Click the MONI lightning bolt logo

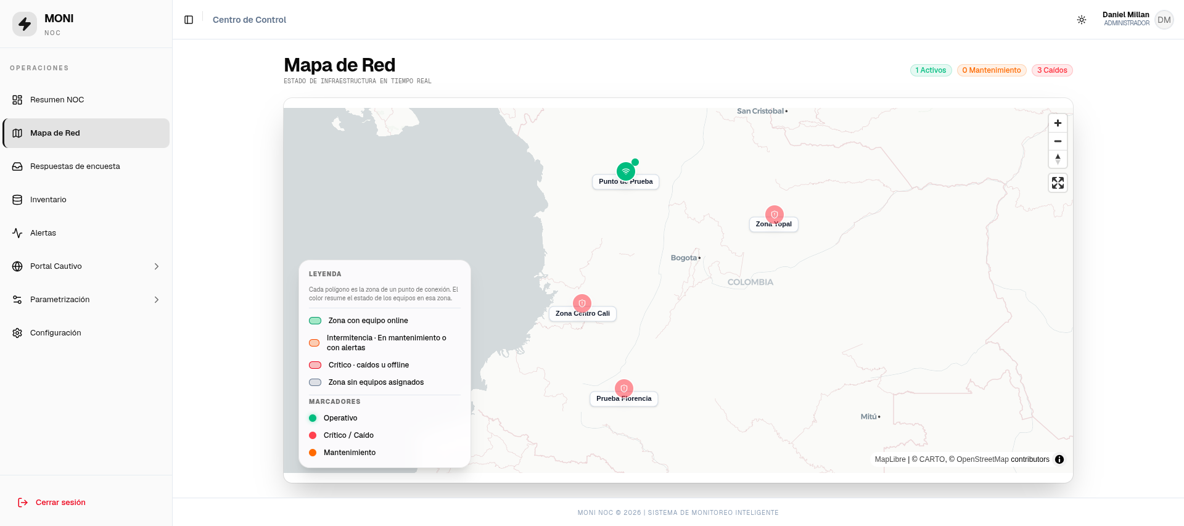pyautogui.click(x=25, y=24)
